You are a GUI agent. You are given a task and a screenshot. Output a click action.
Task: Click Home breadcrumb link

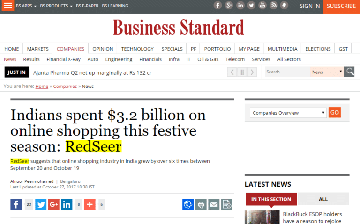pyautogui.click(x=42, y=87)
